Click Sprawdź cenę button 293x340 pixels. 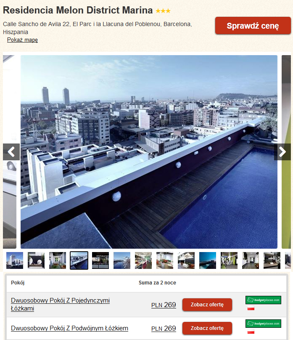point(253,26)
